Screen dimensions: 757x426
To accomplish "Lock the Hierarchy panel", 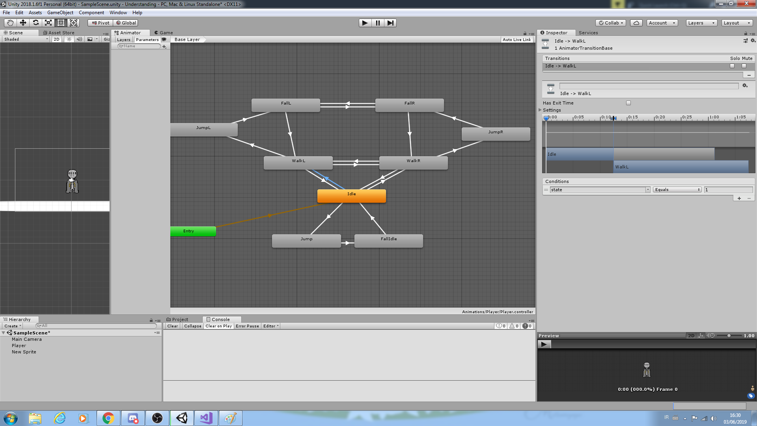I will click(x=151, y=320).
